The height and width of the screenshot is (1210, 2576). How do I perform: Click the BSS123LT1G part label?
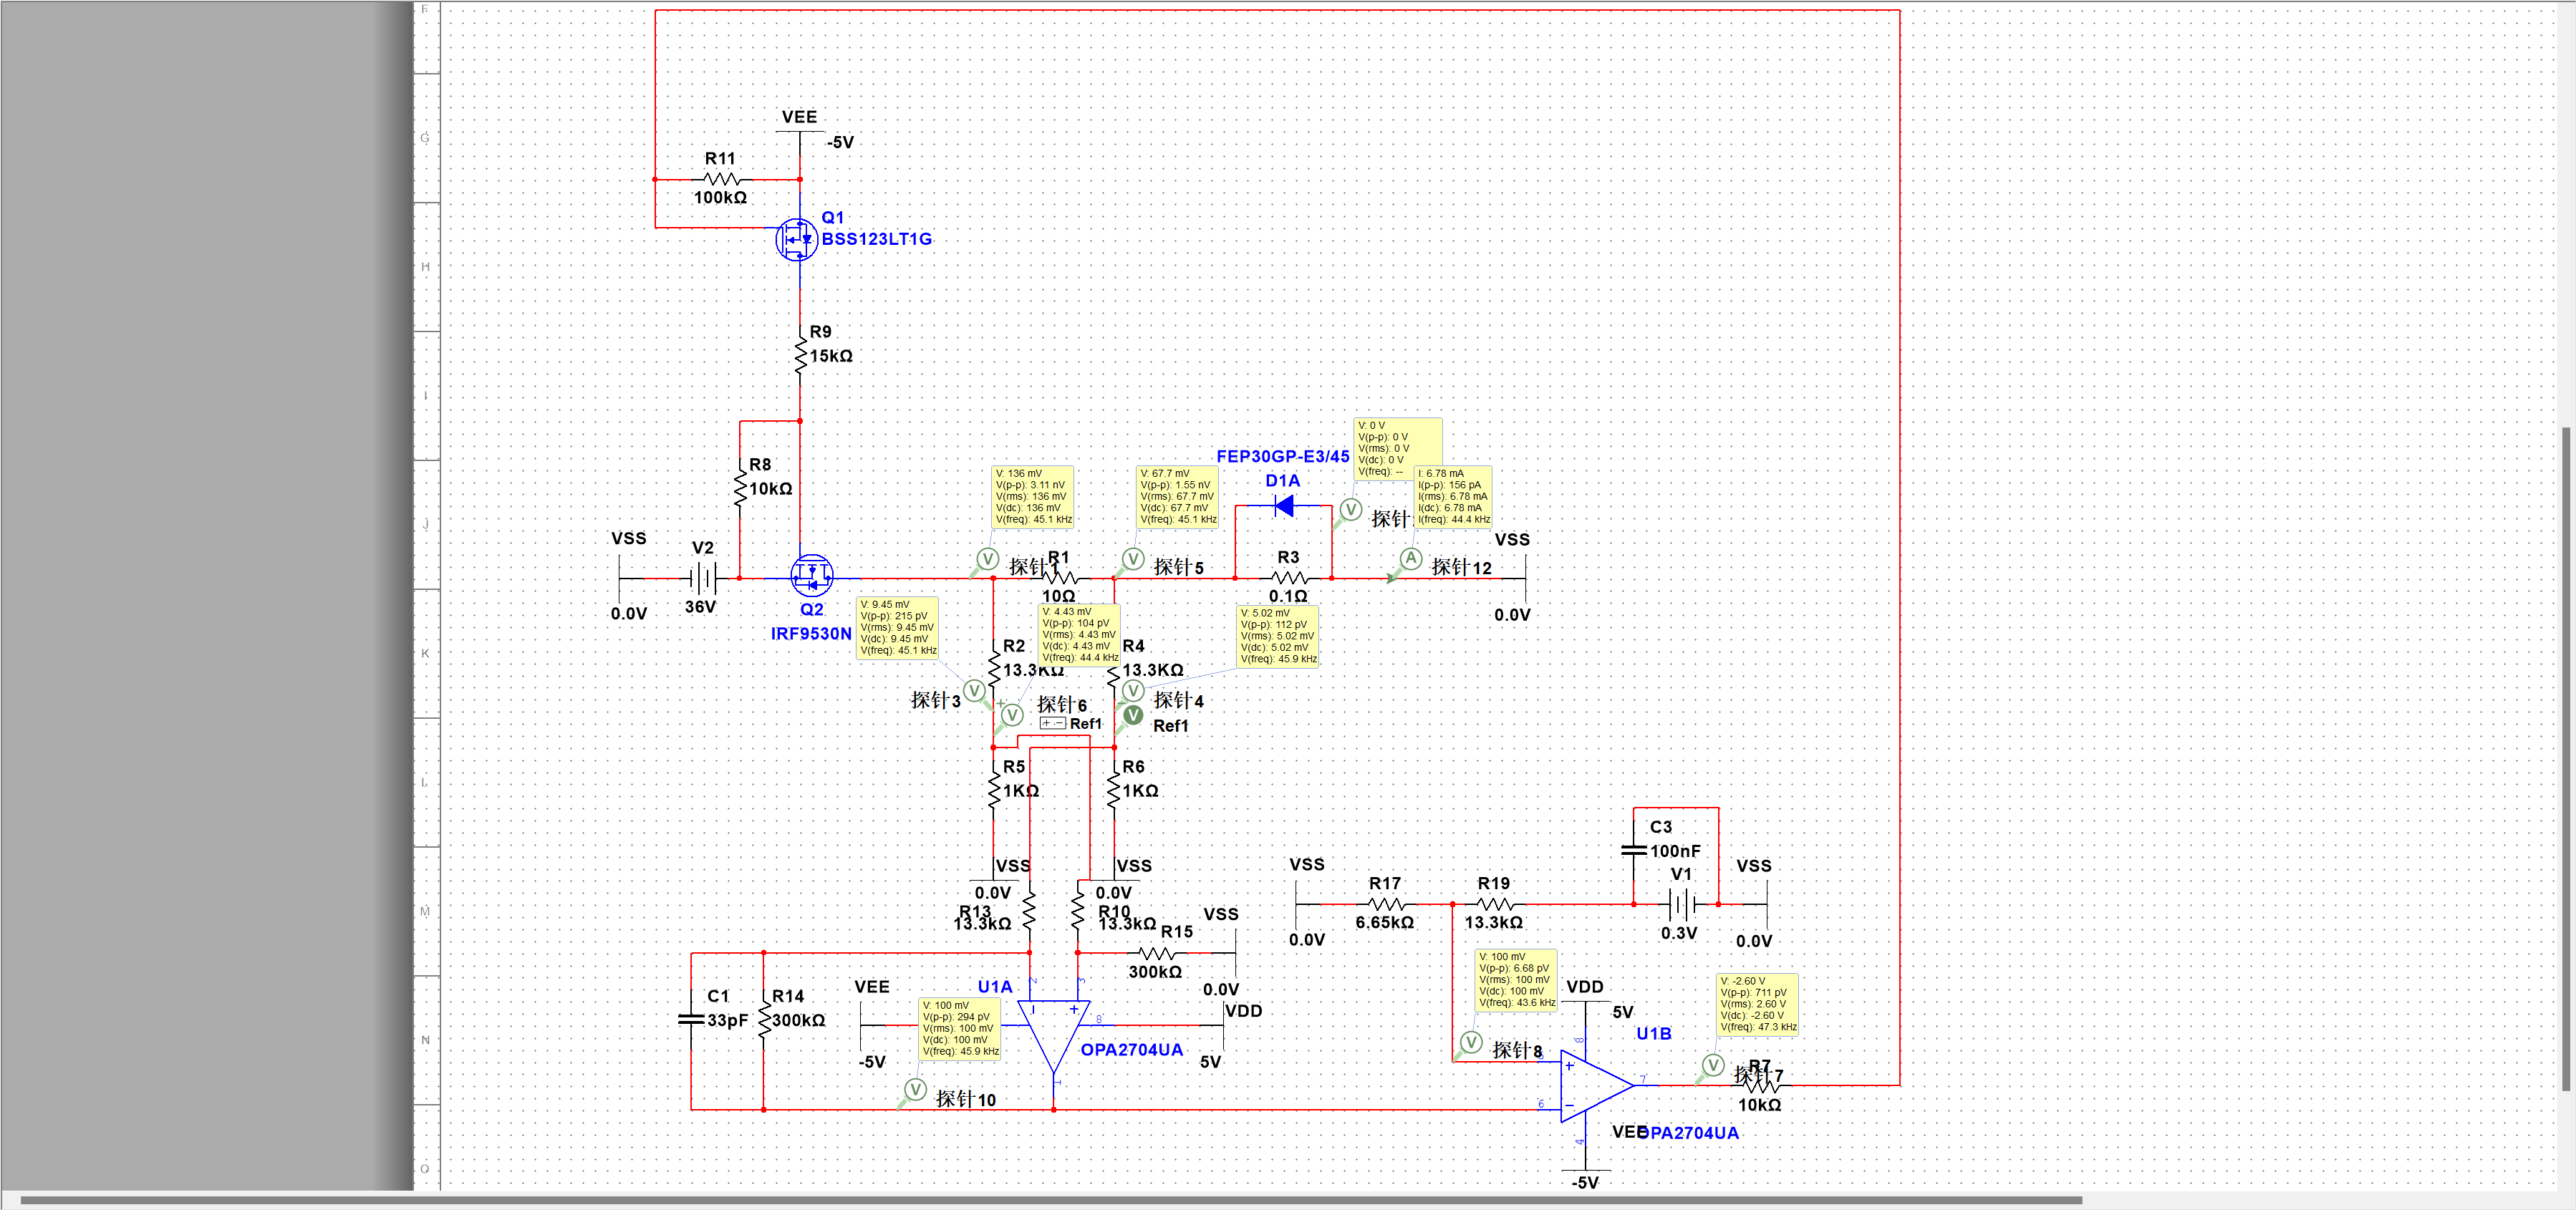877,239
